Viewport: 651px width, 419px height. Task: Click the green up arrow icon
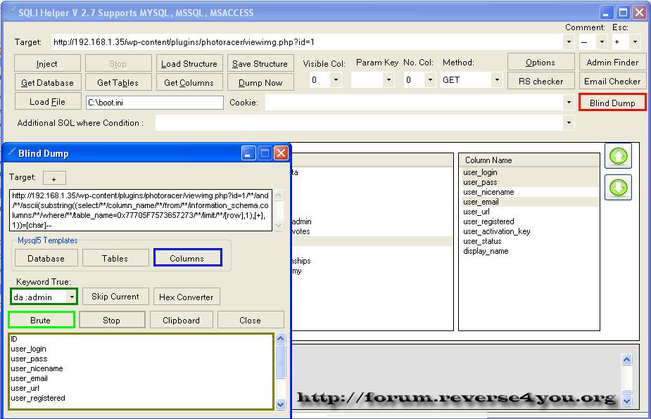[618, 156]
